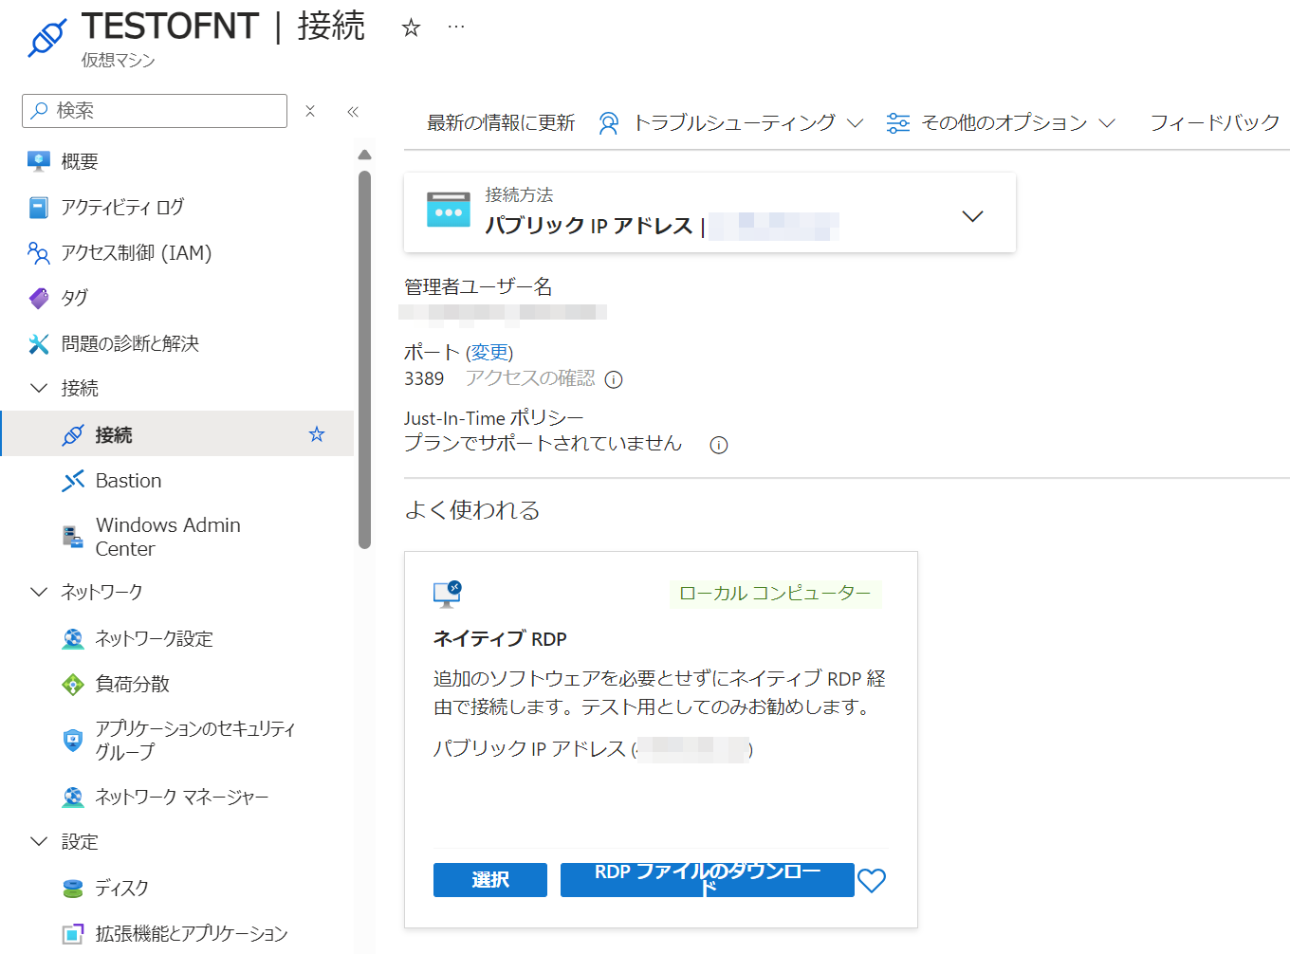Toggle favorite star on 接続 menu item
This screenshot has width=1290, height=954.
click(317, 434)
